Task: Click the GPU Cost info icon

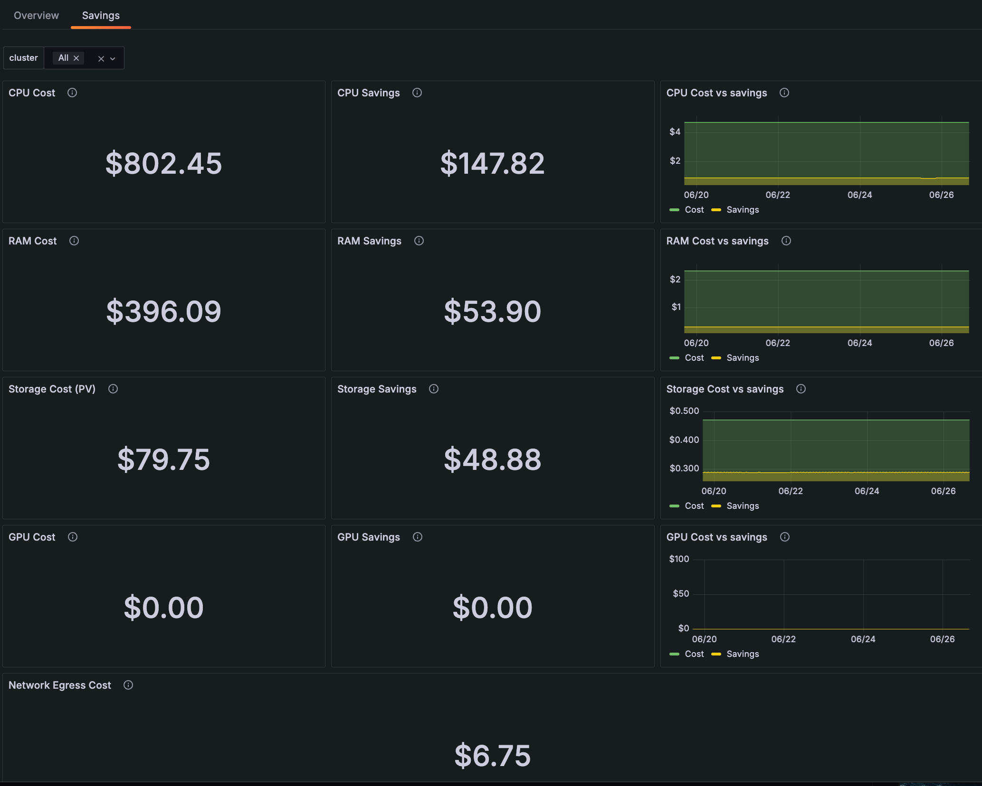Action: pyautogui.click(x=72, y=537)
